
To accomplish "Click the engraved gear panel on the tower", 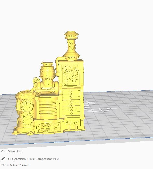I will [71, 75].
